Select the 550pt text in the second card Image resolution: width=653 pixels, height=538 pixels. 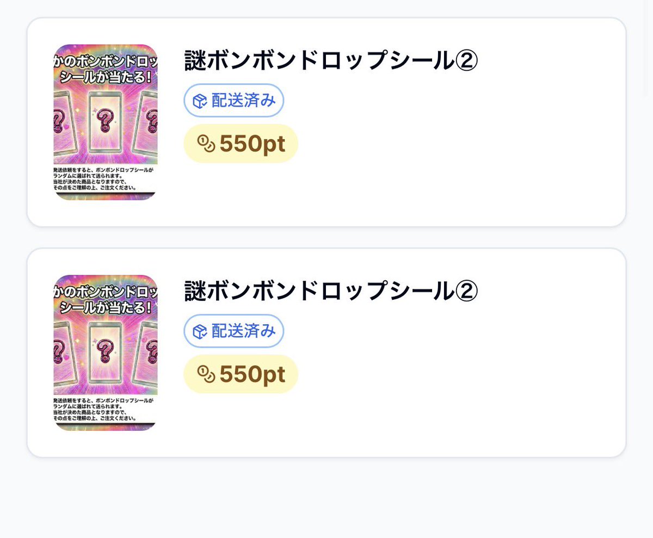click(252, 375)
